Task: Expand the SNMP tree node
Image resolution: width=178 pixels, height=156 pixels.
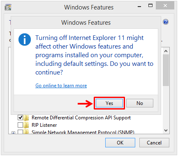Action: [13, 133]
